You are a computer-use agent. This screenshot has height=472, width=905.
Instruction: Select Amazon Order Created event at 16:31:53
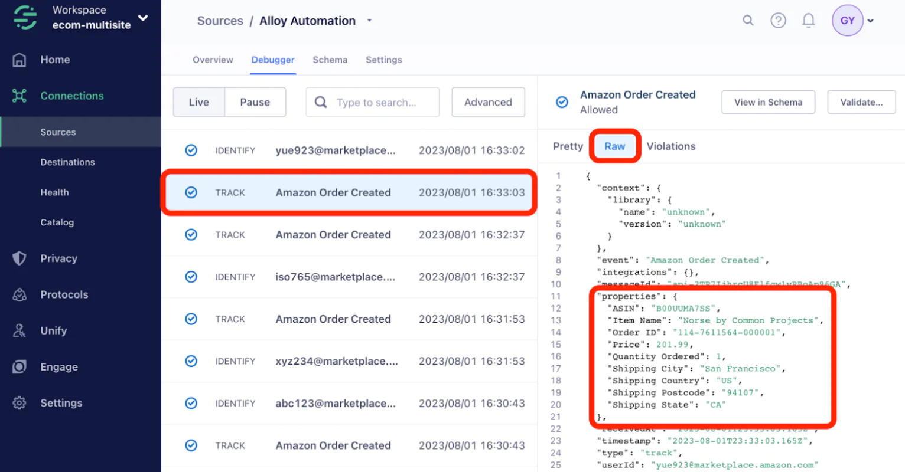click(349, 319)
